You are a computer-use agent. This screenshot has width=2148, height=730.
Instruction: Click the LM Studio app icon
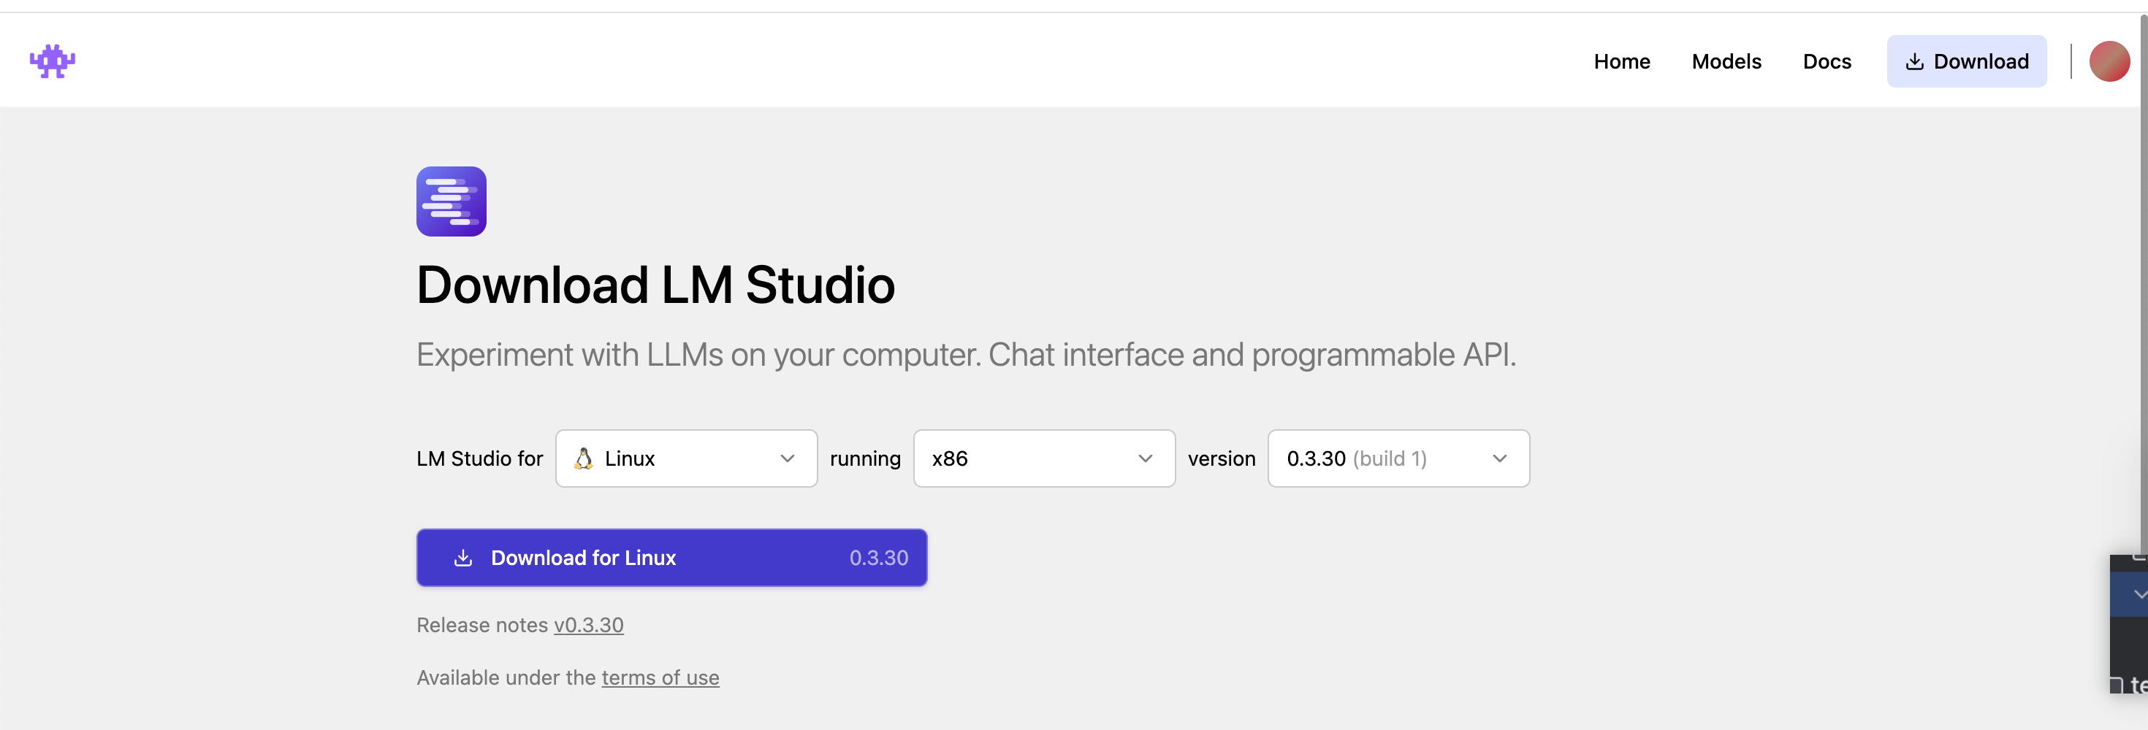tap(451, 201)
